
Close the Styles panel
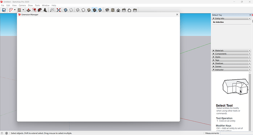coord(250,57)
